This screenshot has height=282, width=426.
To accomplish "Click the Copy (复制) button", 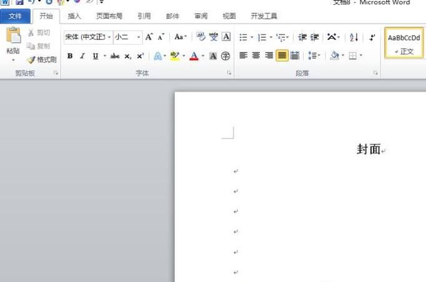I will 39,46.
